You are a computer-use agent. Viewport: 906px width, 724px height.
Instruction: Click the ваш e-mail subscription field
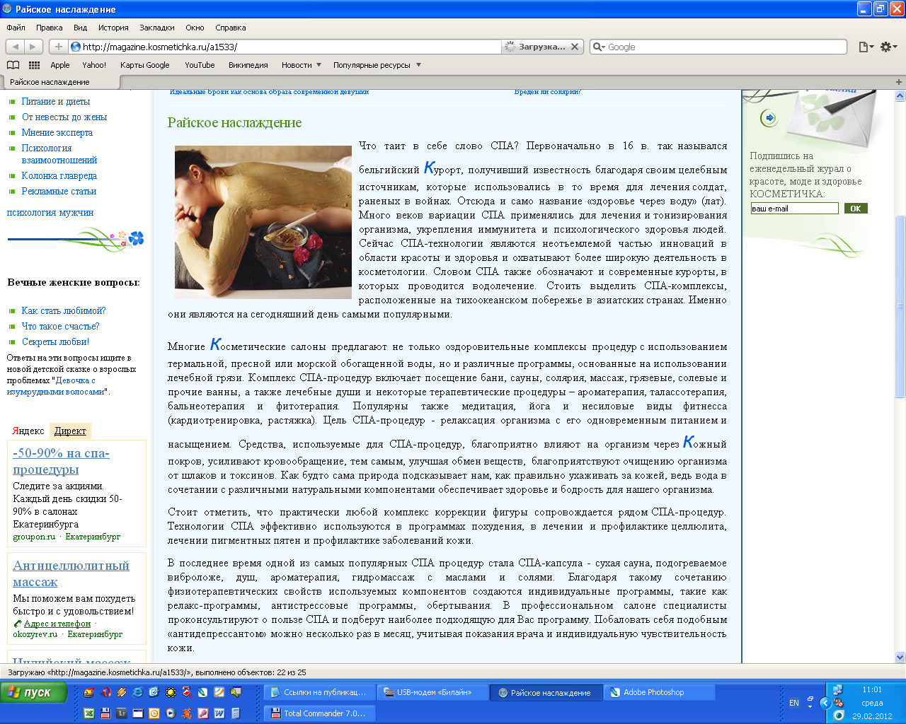794,209
